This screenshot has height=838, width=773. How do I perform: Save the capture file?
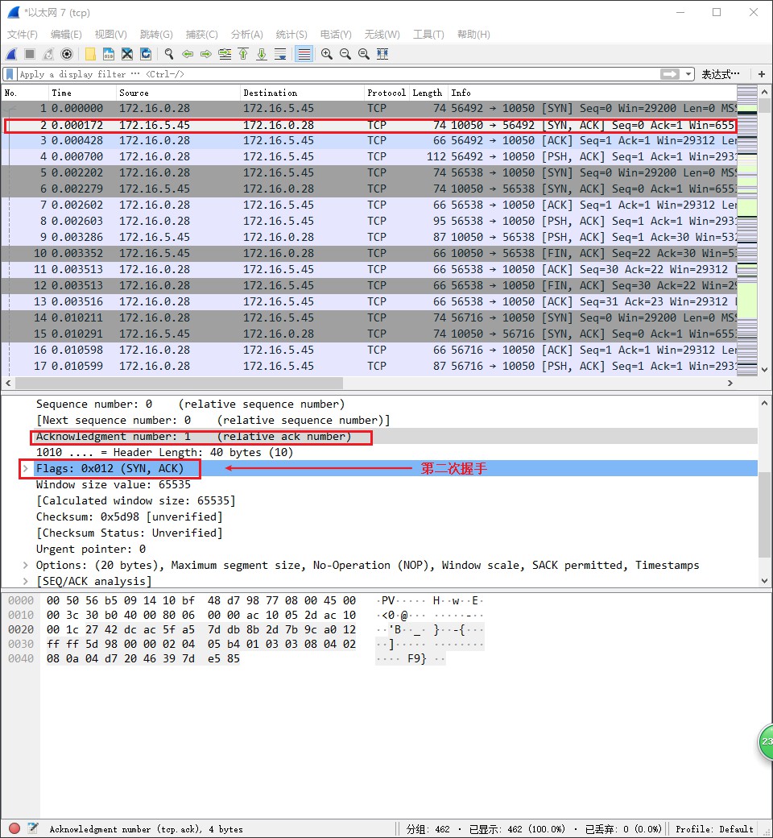[x=109, y=54]
